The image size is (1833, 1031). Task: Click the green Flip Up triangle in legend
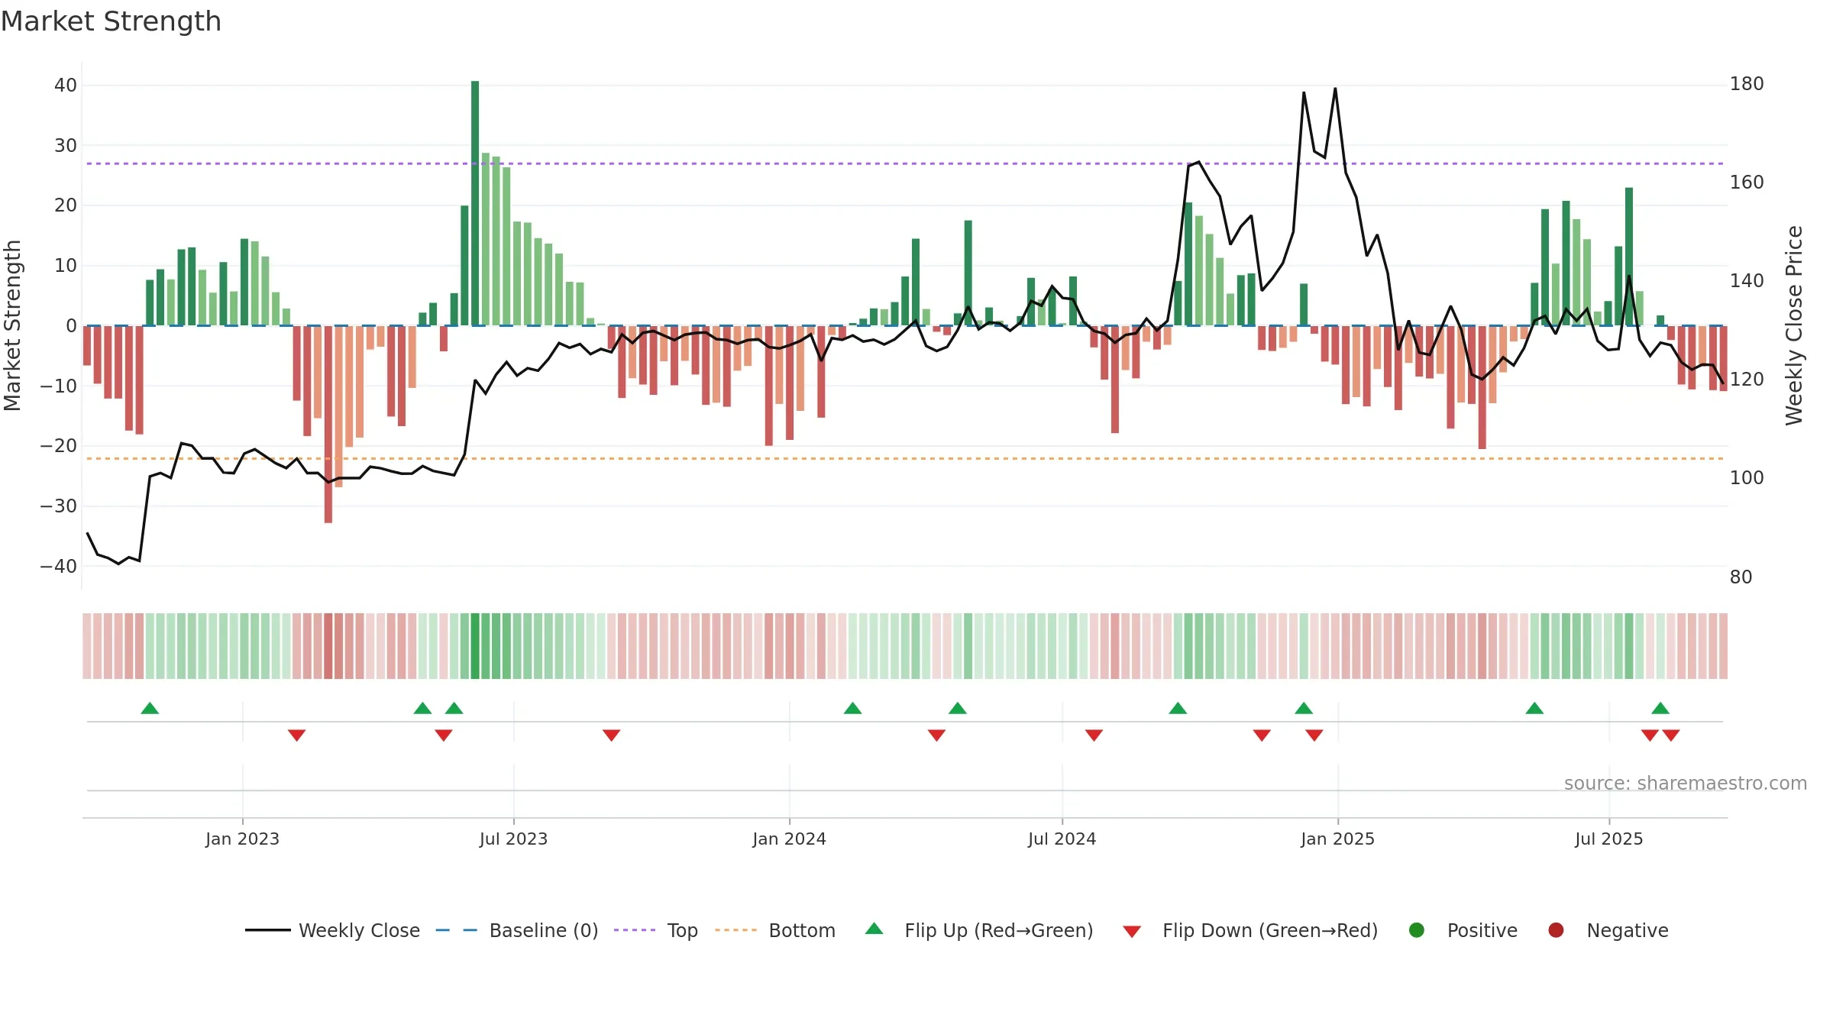(874, 929)
